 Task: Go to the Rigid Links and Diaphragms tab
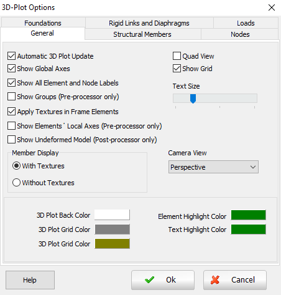(149, 23)
